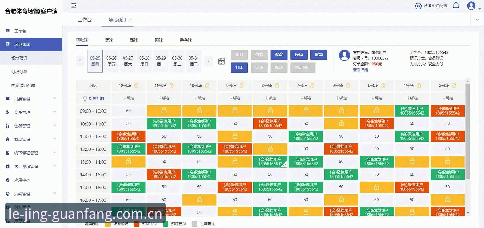Open 固定预订列表 in the sidebar
484x228 pixels.
pos(23,85)
